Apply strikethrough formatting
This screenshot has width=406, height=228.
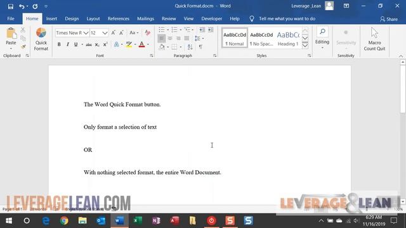[89, 45]
